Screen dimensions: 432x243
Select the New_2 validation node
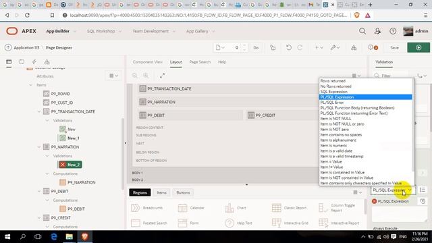point(70,165)
